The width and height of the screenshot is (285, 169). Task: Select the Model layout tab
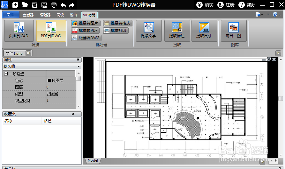tap(93, 160)
